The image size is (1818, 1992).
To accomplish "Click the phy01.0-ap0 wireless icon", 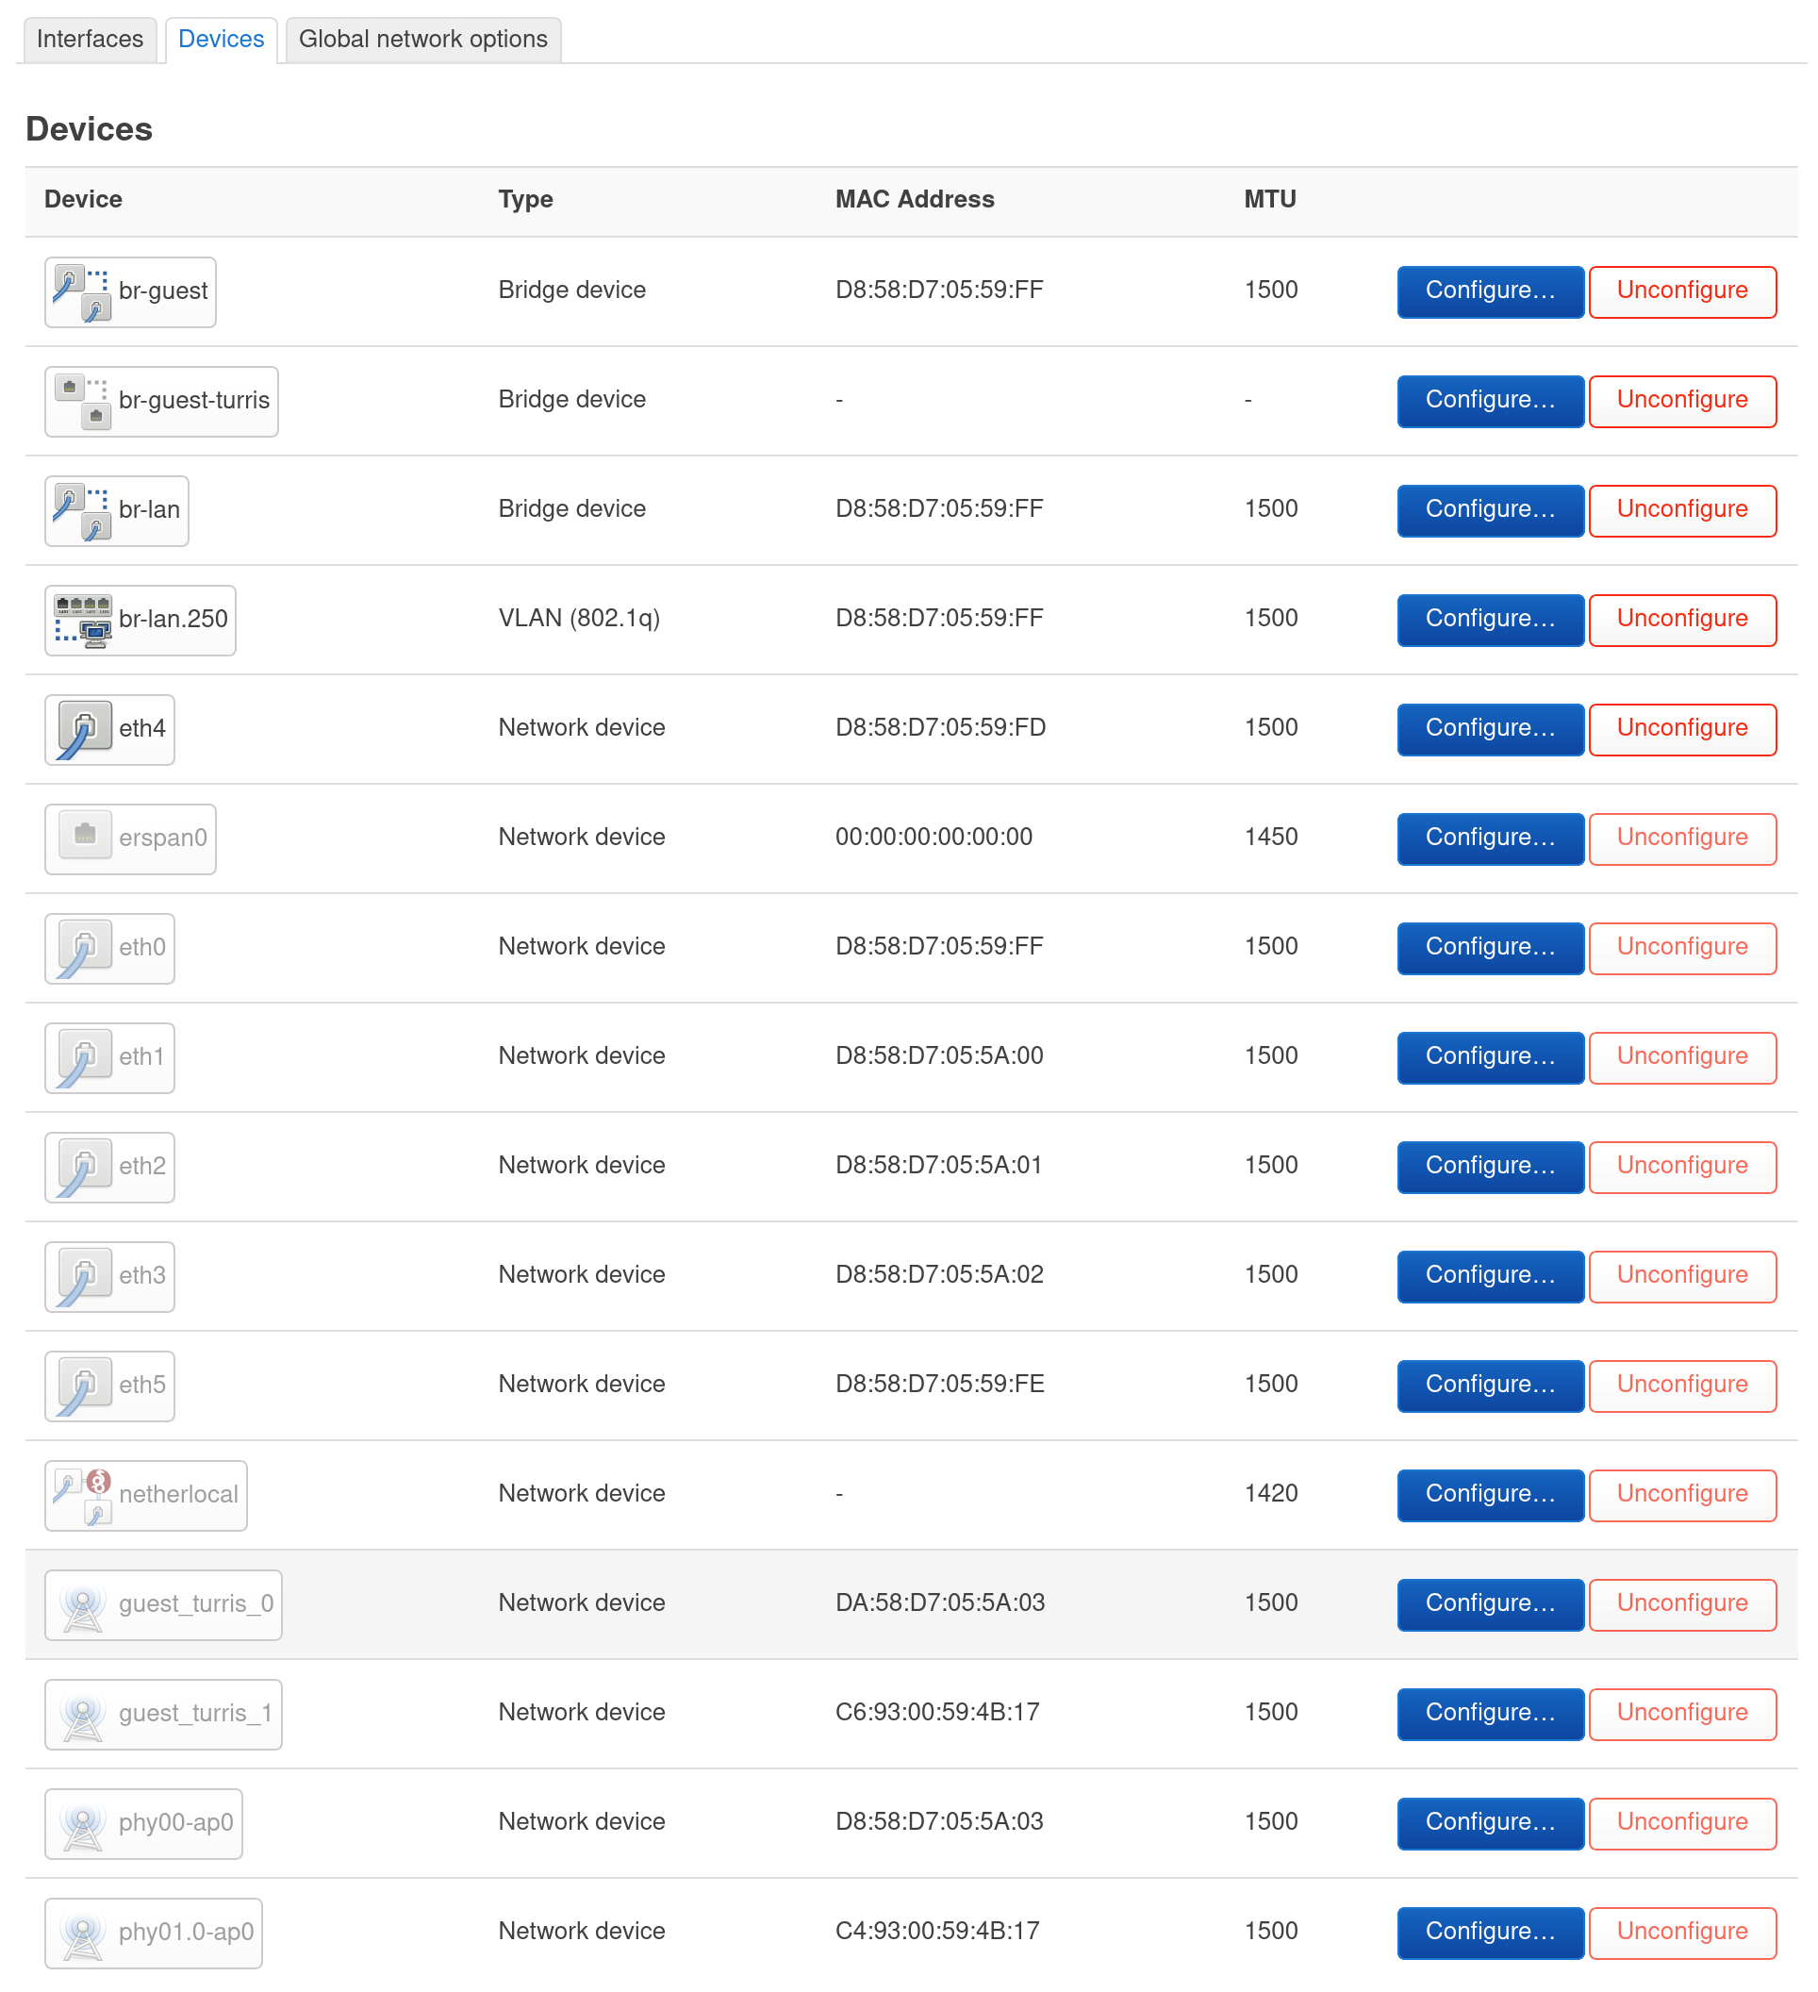I will [84, 1933].
